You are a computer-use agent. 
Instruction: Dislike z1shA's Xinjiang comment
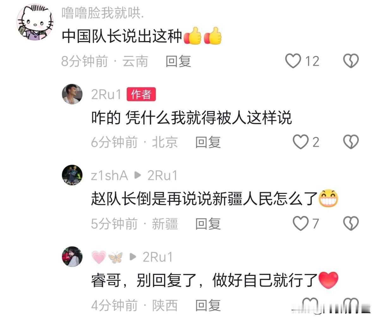pyautogui.click(x=351, y=223)
